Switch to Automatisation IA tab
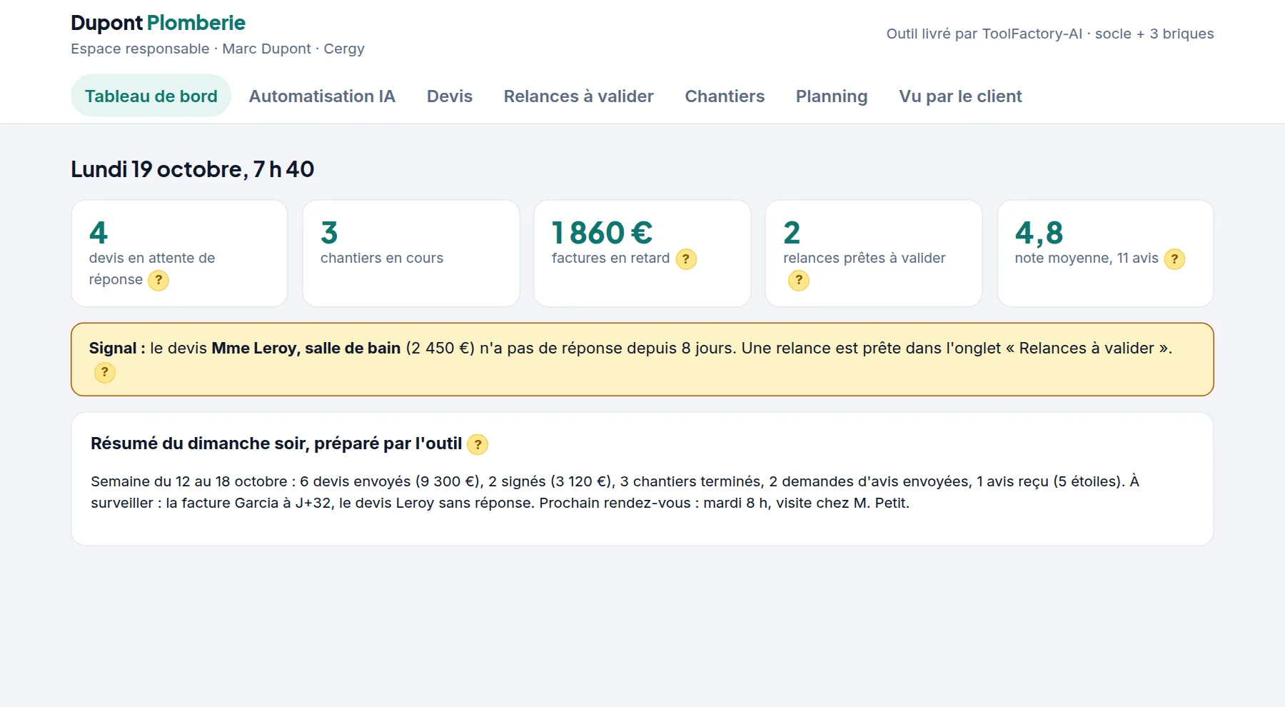 322,96
